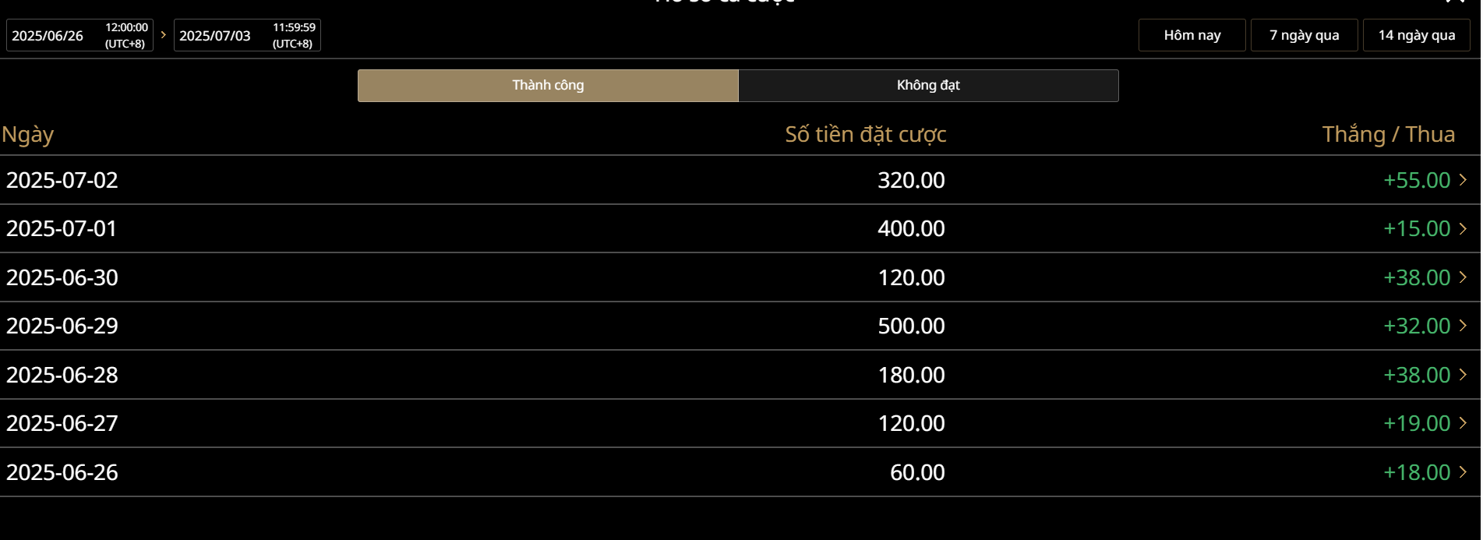Select the 7 ngày qua filter

click(1304, 35)
